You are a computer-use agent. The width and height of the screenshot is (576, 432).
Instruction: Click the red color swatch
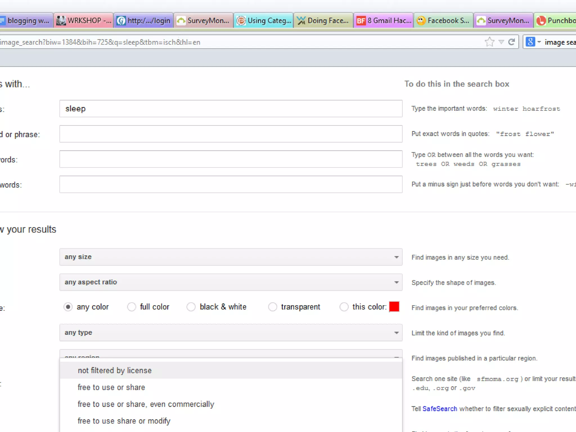(x=394, y=307)
